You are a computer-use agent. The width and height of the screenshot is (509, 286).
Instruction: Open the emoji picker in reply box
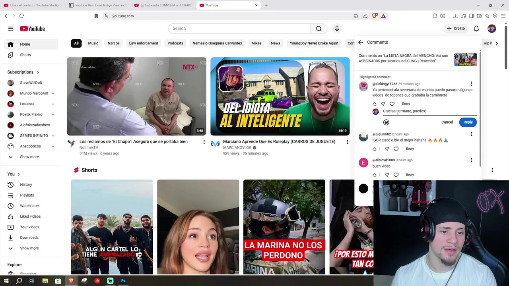pos(386,122)
